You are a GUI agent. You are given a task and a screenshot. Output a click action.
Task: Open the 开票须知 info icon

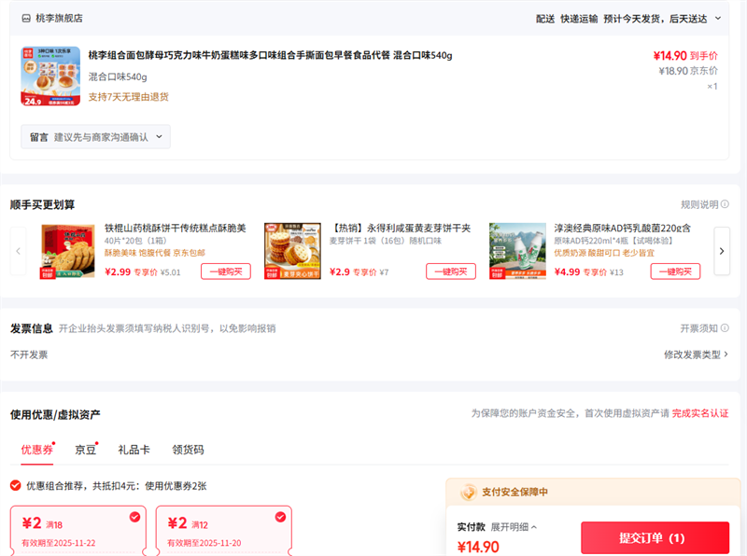click(x=725, y=328)
